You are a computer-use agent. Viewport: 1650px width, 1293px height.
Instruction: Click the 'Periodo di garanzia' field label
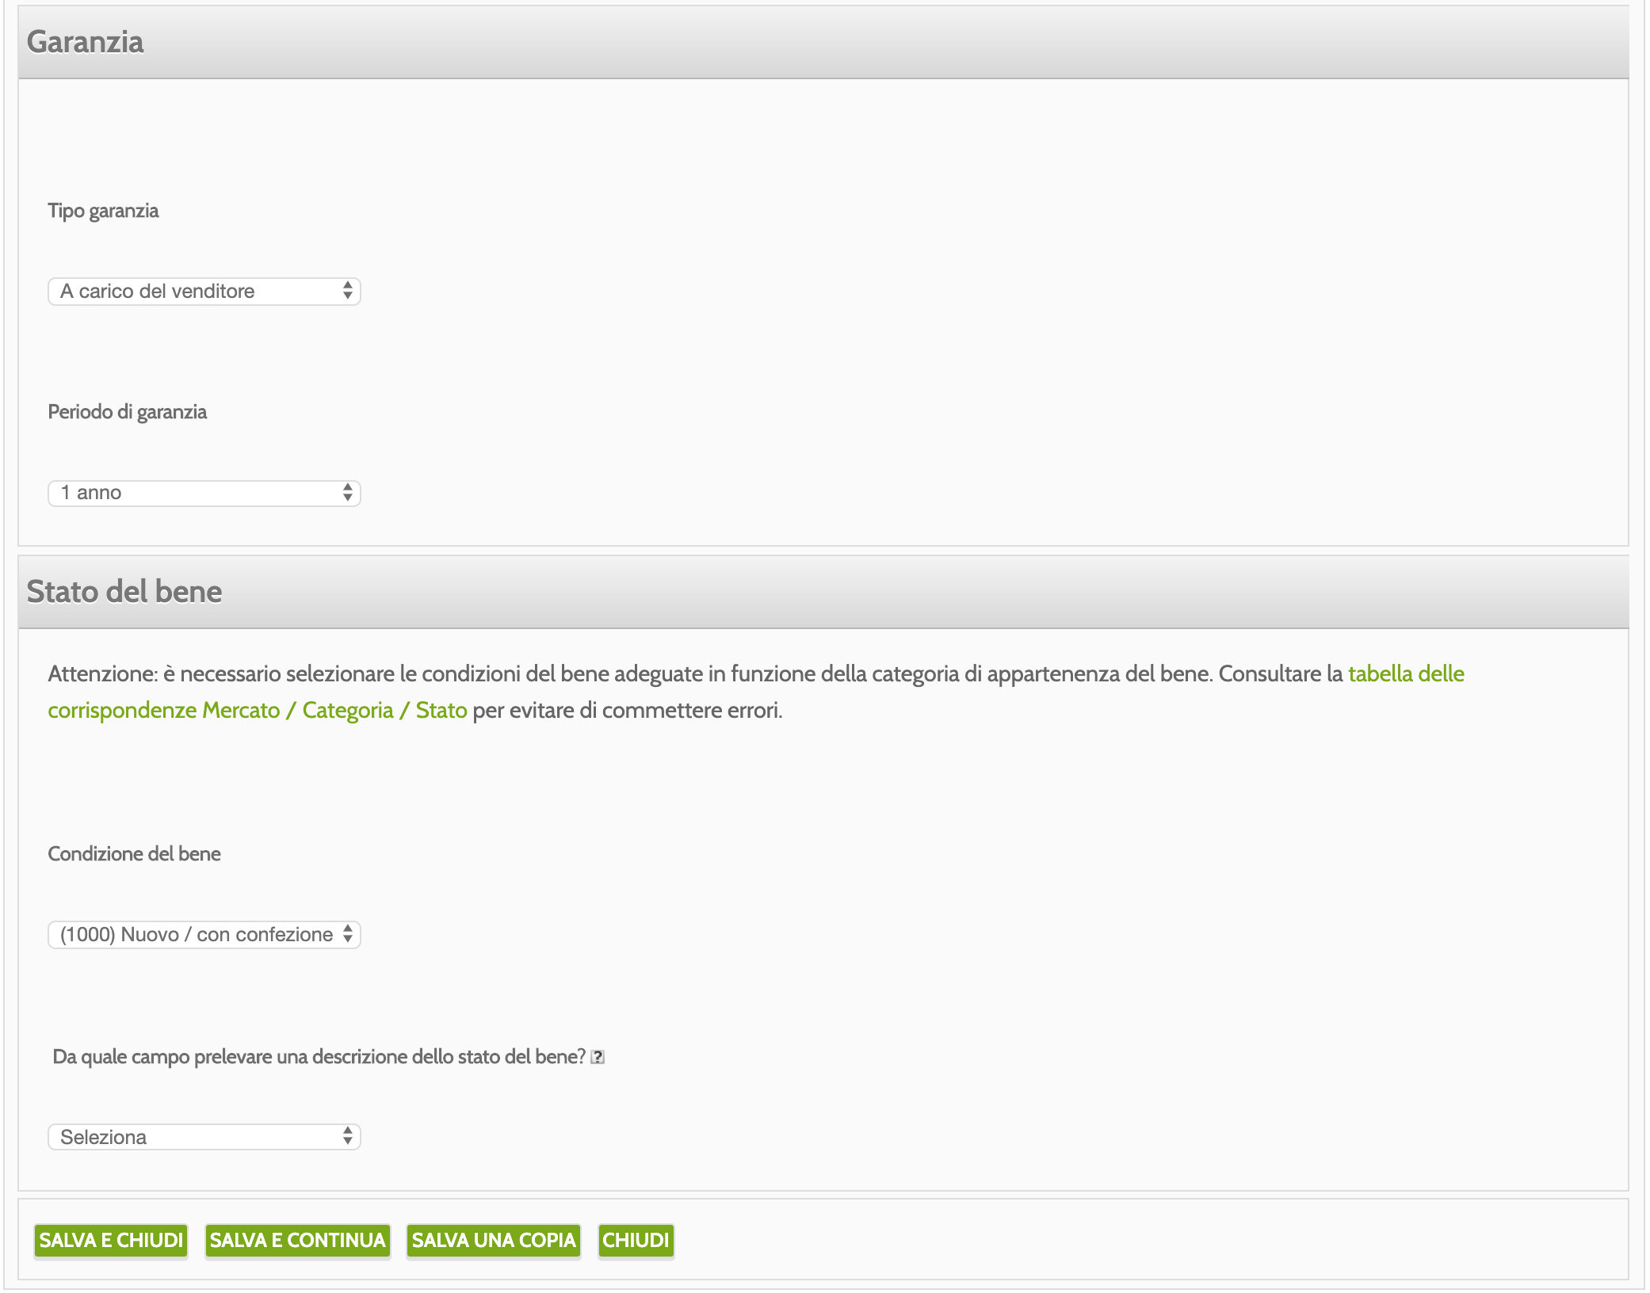coord(128,412)
